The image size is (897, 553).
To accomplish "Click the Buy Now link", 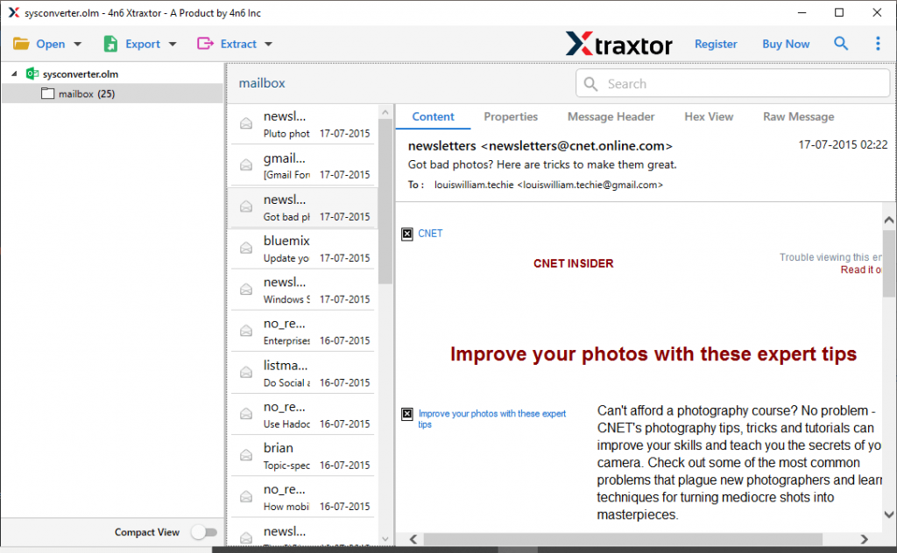I will point(786,43).
